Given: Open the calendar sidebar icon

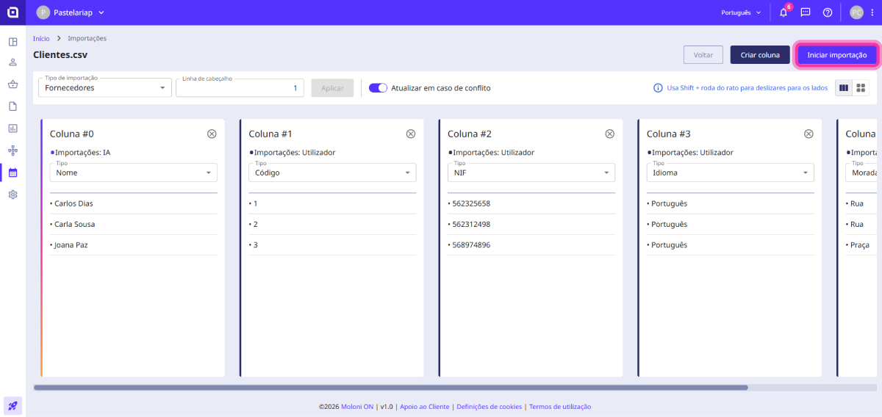Looking at the screenshot, I should [12, 173].
